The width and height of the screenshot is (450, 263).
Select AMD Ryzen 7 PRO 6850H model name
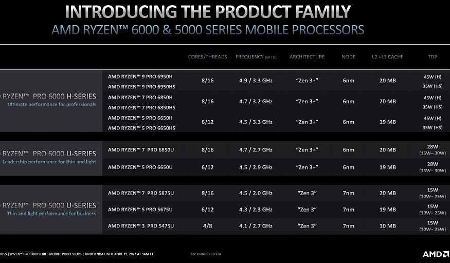tap(140, 98)
